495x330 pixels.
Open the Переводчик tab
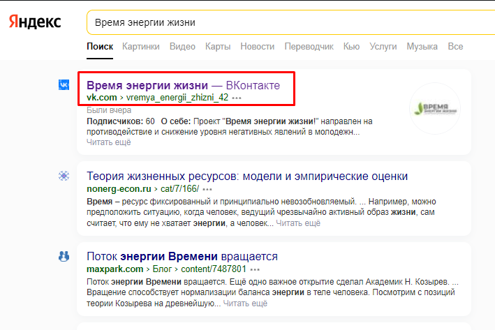pos(309,46)
